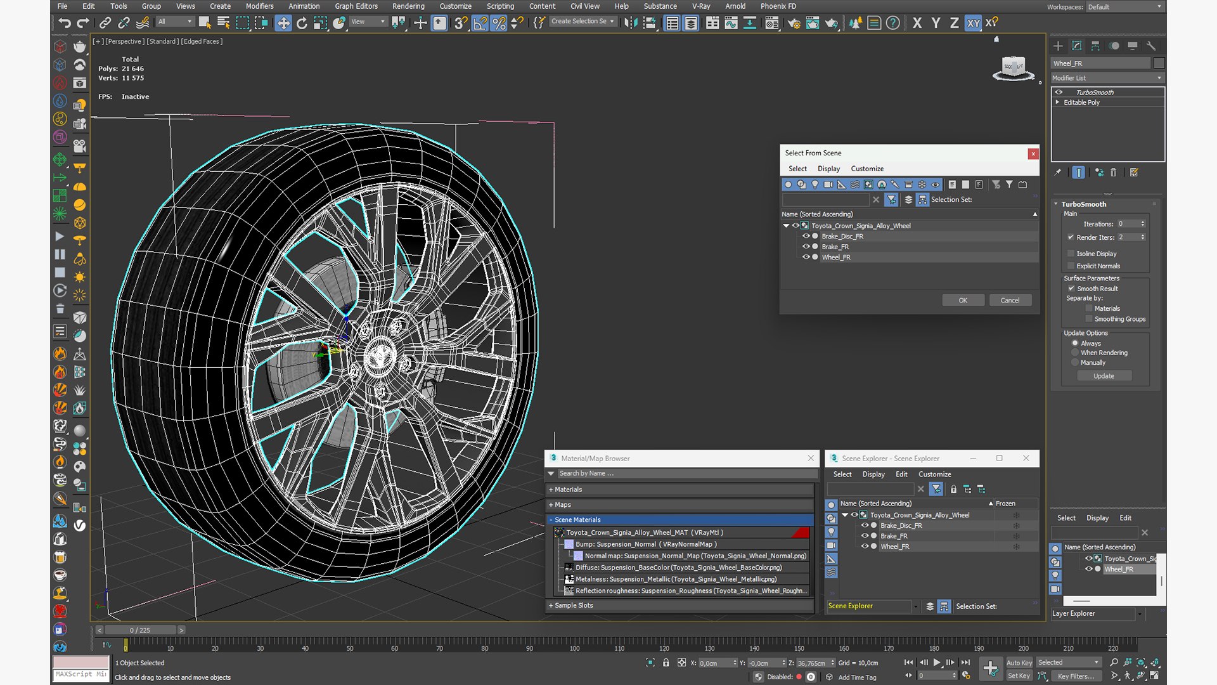Click the Search by Name field in Material Browser
Image resolution: width=1217 pixels, height=685 pixels.
[686, 474]
